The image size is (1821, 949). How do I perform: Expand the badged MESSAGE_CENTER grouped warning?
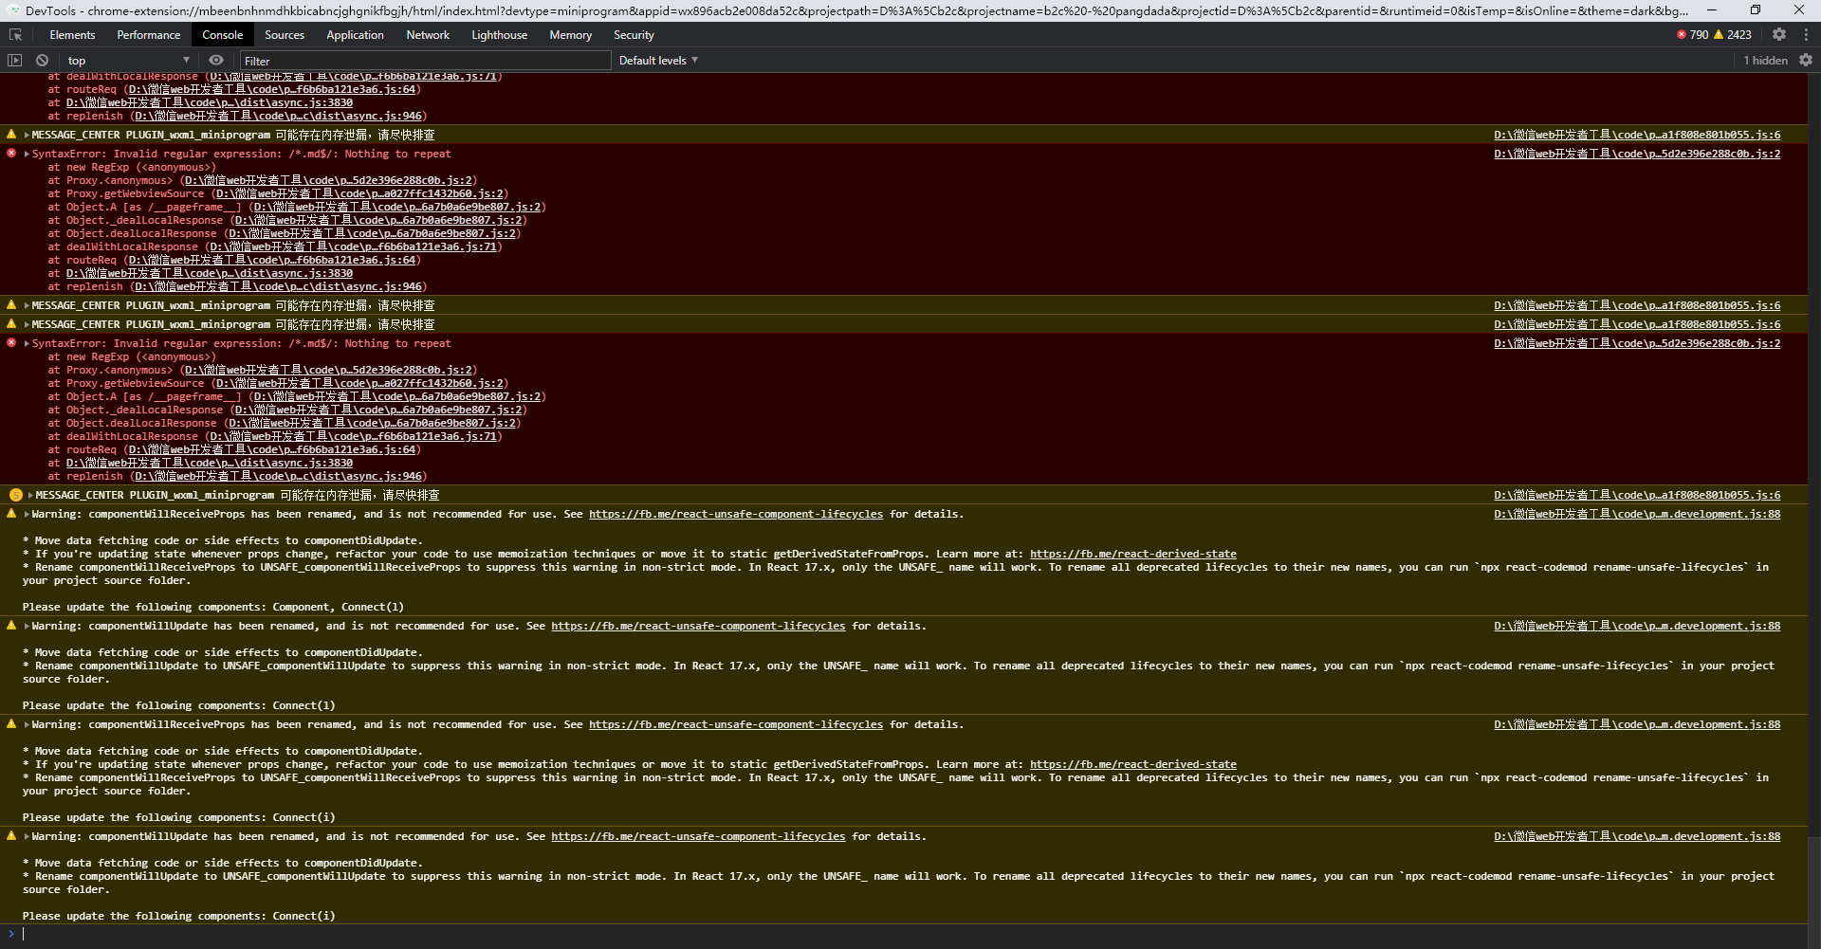click(x=30, y=495)
